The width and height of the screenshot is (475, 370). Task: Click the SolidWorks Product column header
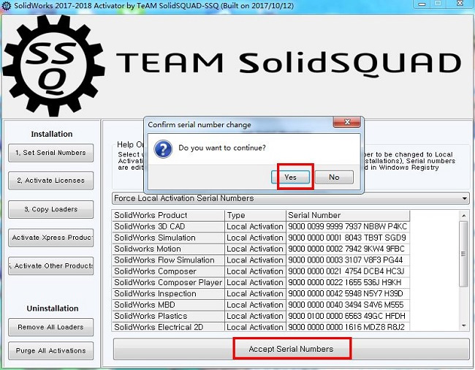(x=168, y=216)
